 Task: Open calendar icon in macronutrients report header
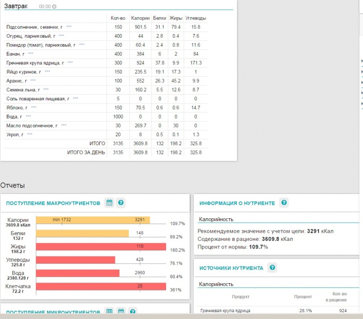tap(109, 203)
